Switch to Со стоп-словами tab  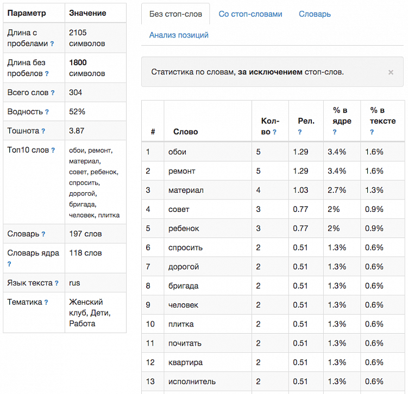[x=250, y=14]
